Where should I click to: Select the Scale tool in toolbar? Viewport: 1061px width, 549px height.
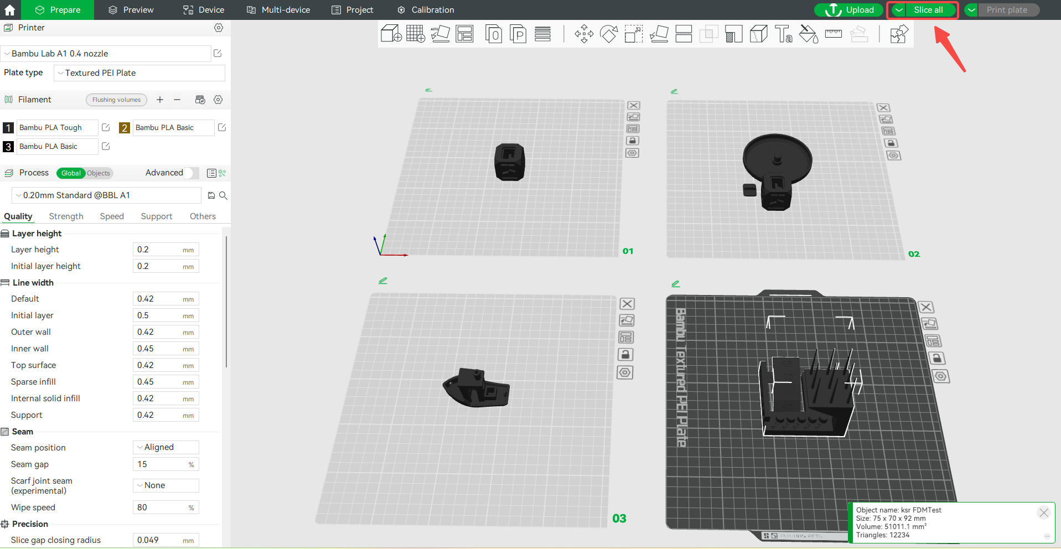coord(634,34)
